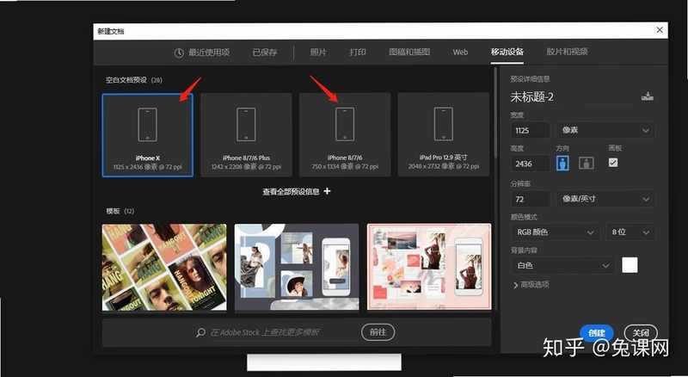Screen dimensions: 688x377
Task: Switch to the 胶片和视频 tab
Action: click(567, 52)
